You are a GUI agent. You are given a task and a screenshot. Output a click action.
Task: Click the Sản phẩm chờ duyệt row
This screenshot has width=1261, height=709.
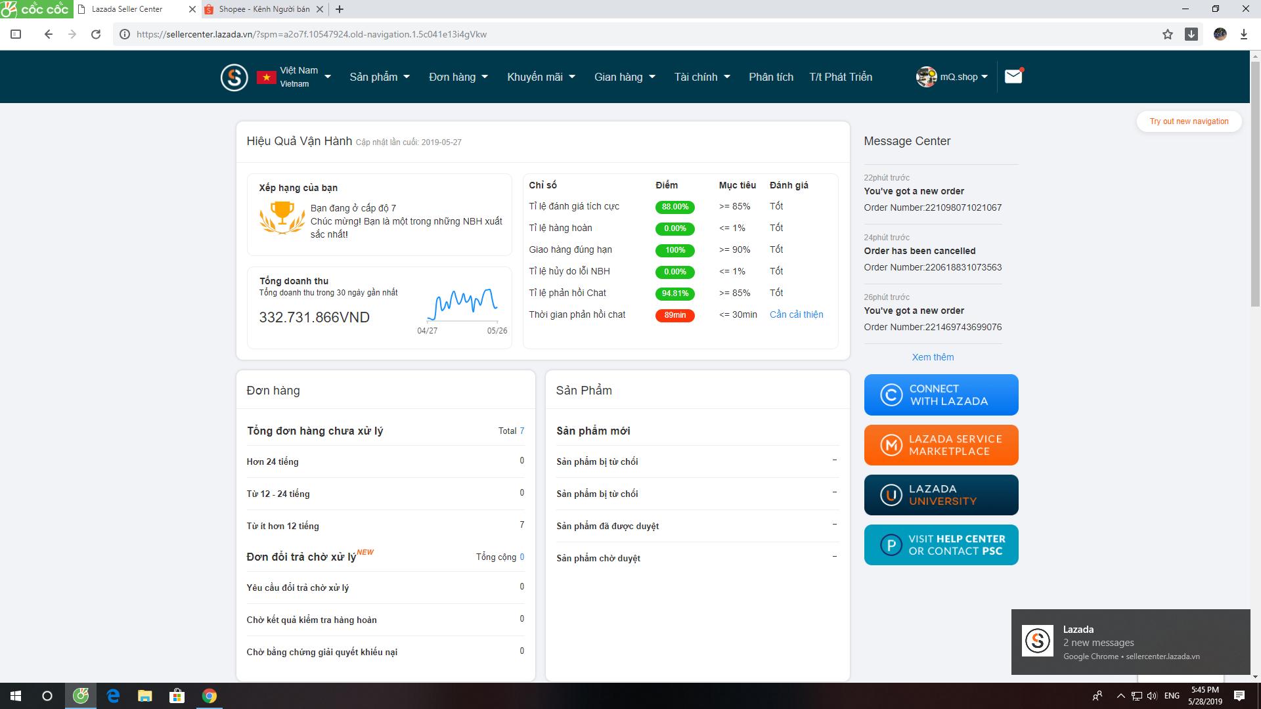[x=697, y=558]
